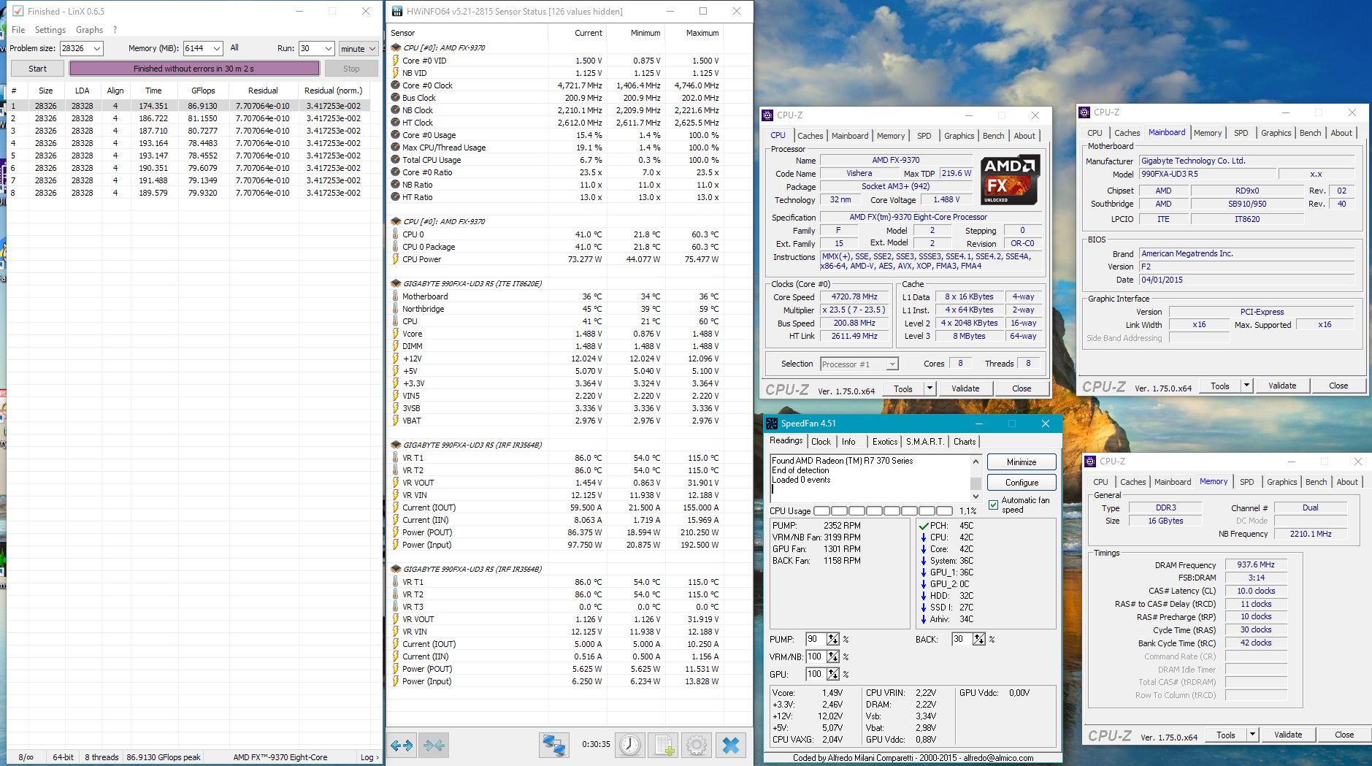Click the CPU-Z title icon of the Memory window
The height and width of the screenshot is (766, 1372).
[x=1090, y=461]
